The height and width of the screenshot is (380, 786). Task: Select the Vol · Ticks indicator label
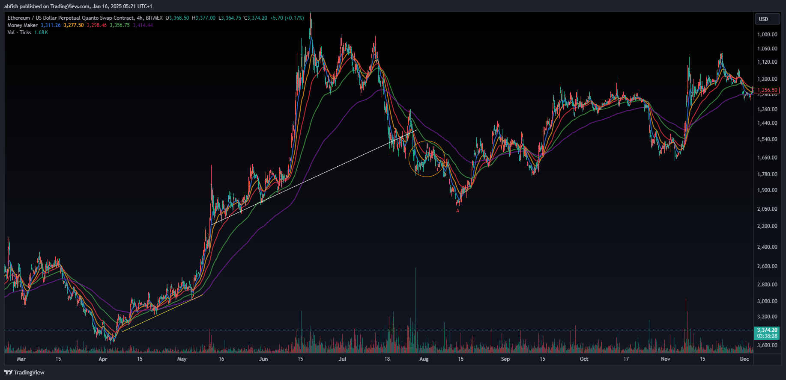[19, 32]
